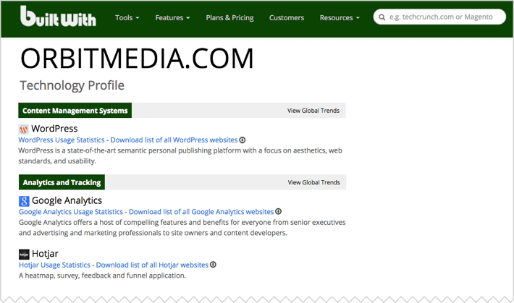Download list of all Google Analytics websites

[201, 212]
